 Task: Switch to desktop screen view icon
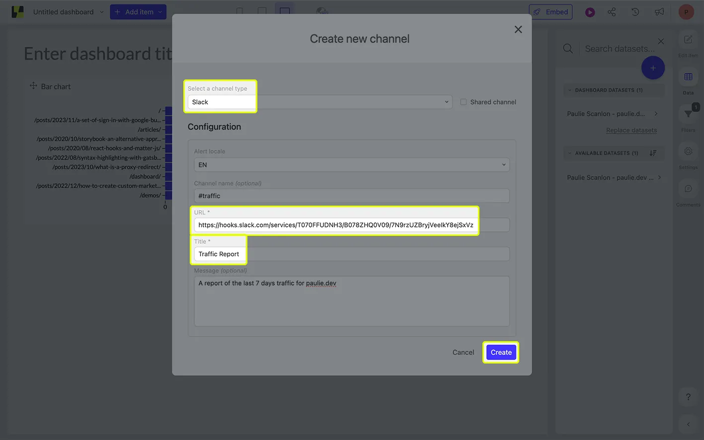(x=285, y=11)
